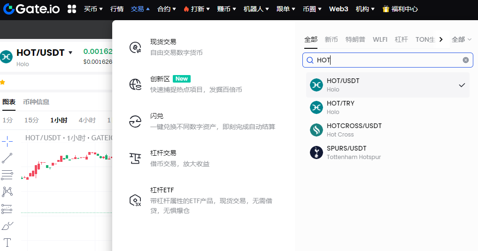Open the apps grid icon

72,9
